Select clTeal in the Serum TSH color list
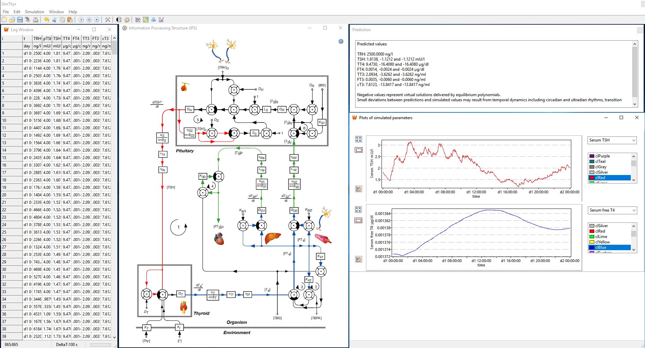 point(610,161)
